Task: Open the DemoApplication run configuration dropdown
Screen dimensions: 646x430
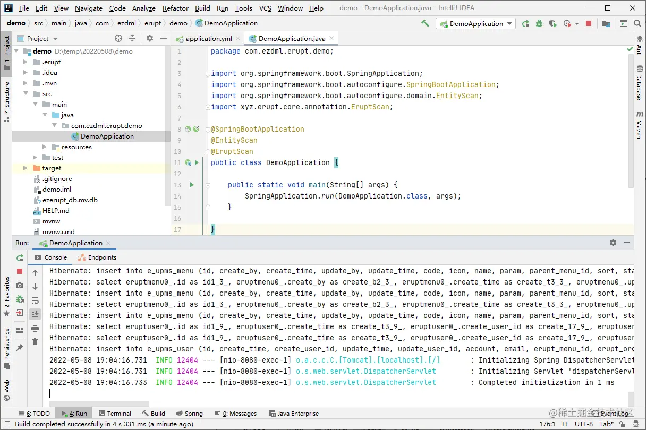Action: (x=475, y=23)
